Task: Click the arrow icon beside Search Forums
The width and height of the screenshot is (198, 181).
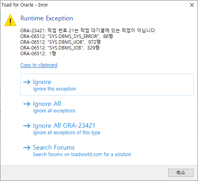Action: click(27, 148)
